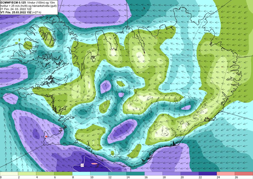Click the medium teal 12–14 m/s legend swatch

pyautogui.click(x=117, y=174)
